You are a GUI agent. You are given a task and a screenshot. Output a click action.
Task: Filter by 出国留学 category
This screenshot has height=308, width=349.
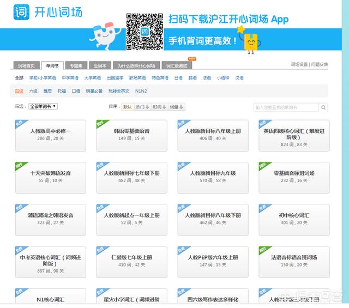pyautogui.click(x=115, y=78)
